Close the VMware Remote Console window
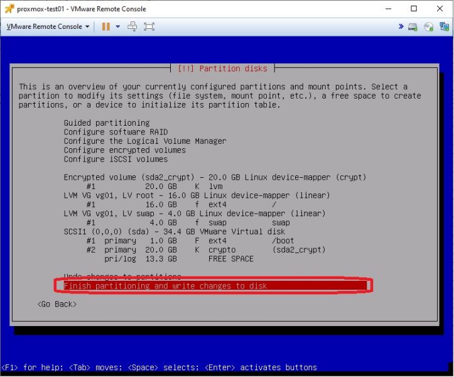This screenshot has width=454, height=377. [x=440, y=9]
